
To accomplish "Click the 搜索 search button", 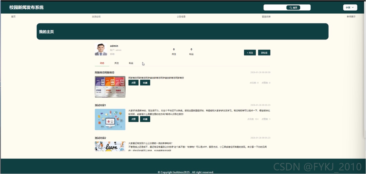I will [x=293, y=7].
